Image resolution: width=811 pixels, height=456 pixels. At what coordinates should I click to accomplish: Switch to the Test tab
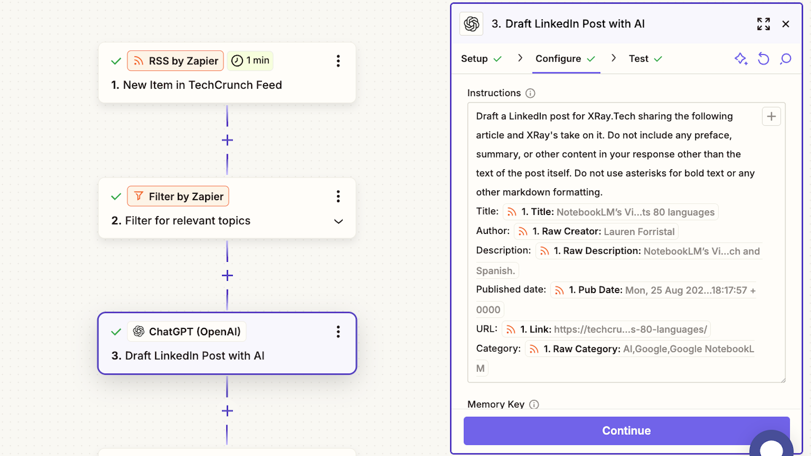click(638, 59)
